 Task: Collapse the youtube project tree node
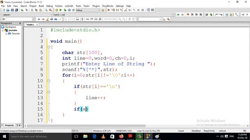pos(3,30)
